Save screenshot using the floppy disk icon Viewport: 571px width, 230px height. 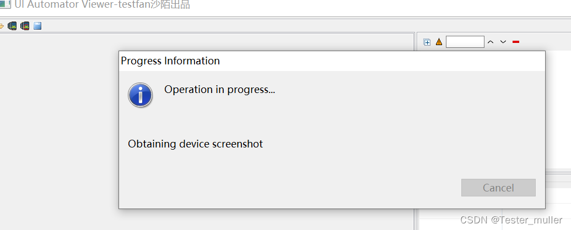point(37,26)
